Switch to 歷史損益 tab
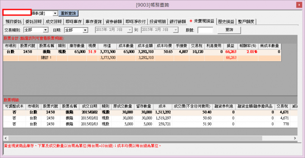 (x=226, y=22)
